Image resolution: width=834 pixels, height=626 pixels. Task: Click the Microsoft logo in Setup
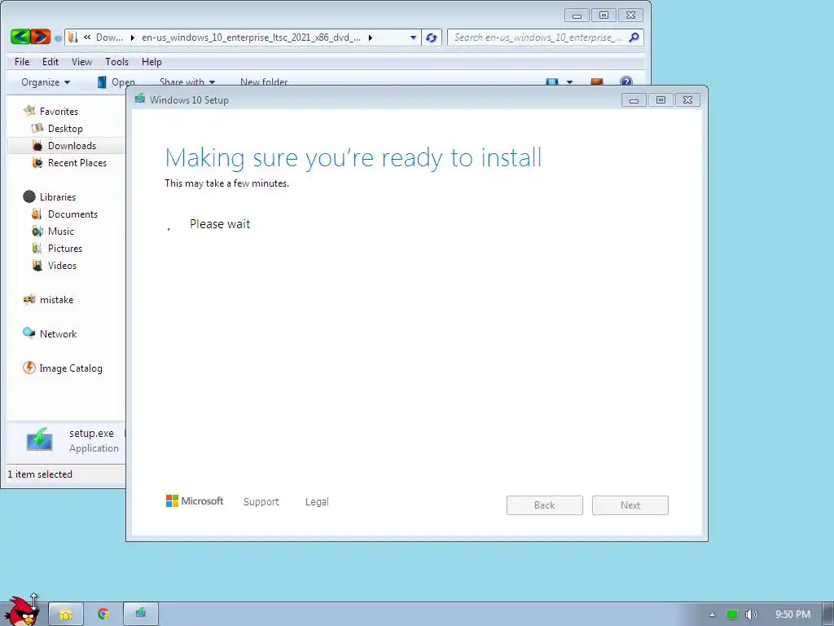click(195, 501)
